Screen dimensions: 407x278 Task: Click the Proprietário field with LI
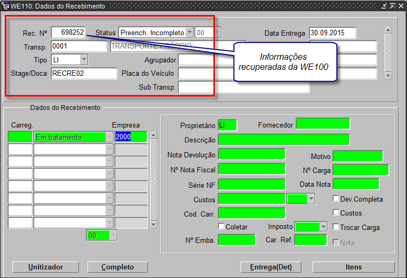pos(227,125)
